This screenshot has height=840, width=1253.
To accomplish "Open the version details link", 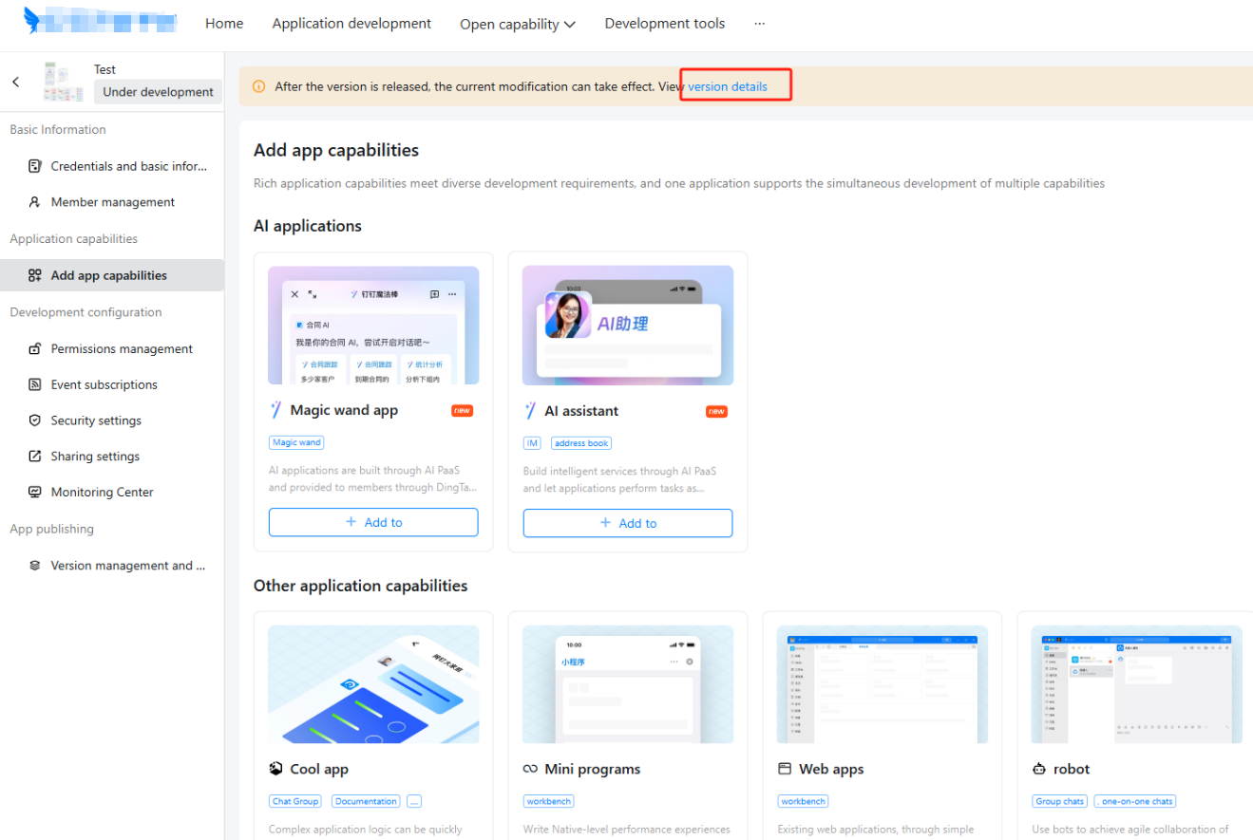I will click(727, 86).
